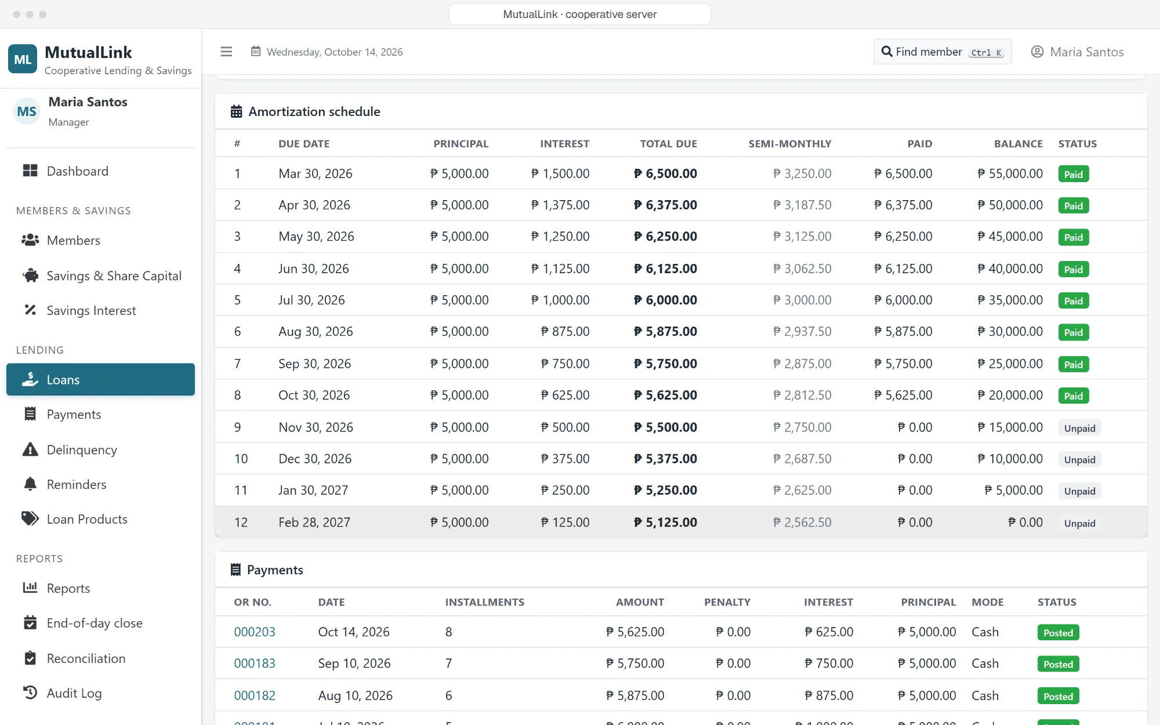Viewport: 1160px width, 725px height.
Task: Open receipt 000182 link
Action: (x=255, y=695)
